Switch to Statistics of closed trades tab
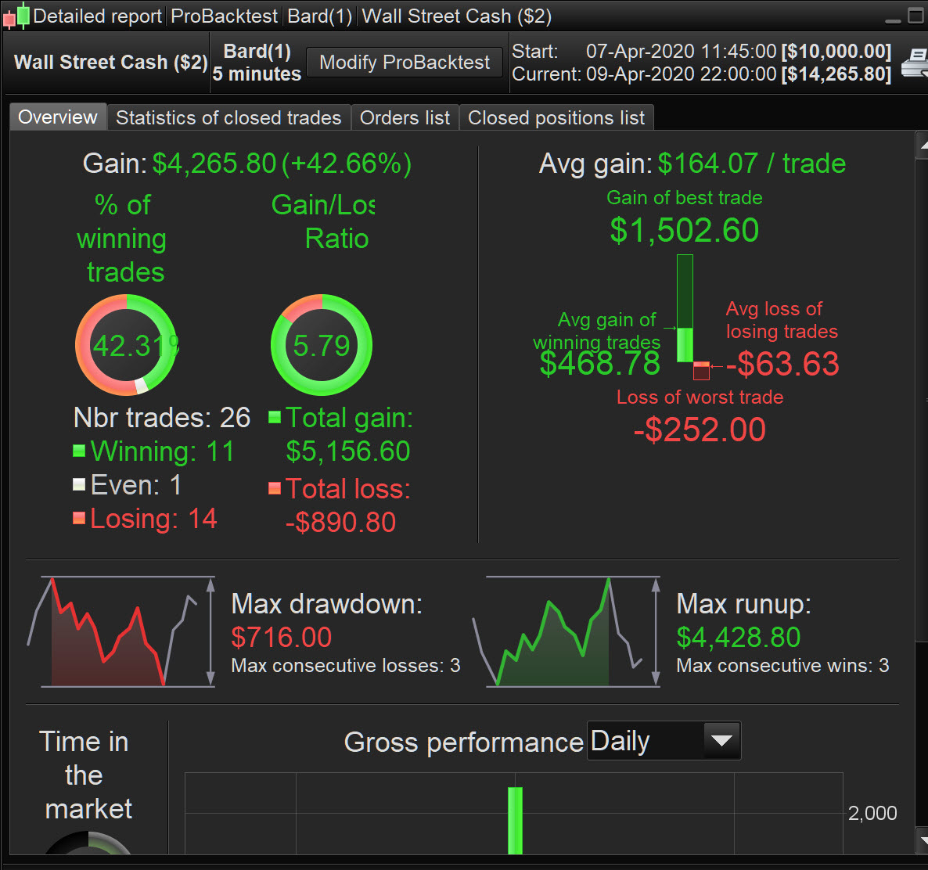The width and height of the screenshot is (928, 870). point(228,118)
